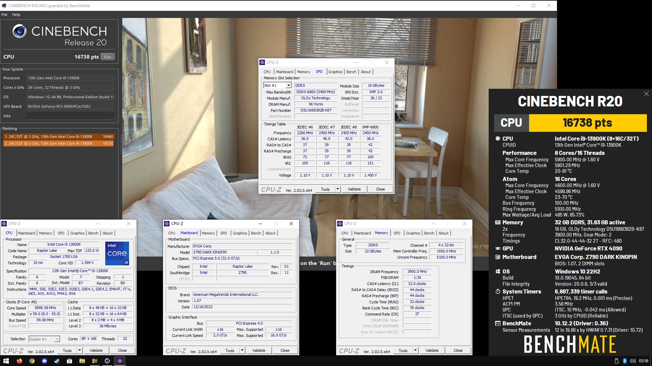Click the DRAM Frequency 3900.0 MHz value
652x366 pixels.
(417, 271)
